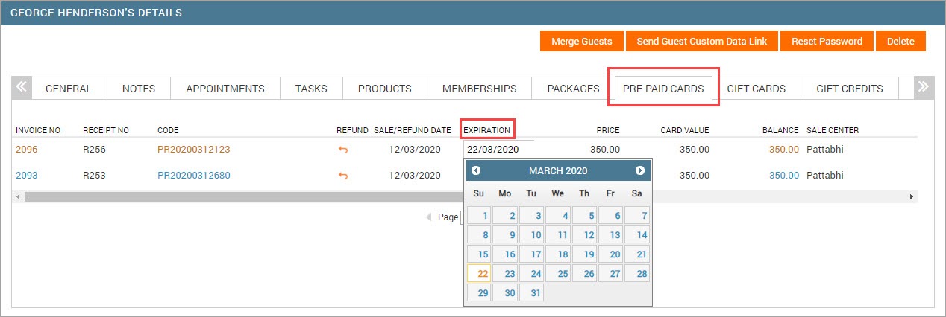Open the Notes tab
Image resolution: width=946 pixels, height=317 pixels.
tap(139, 88)
